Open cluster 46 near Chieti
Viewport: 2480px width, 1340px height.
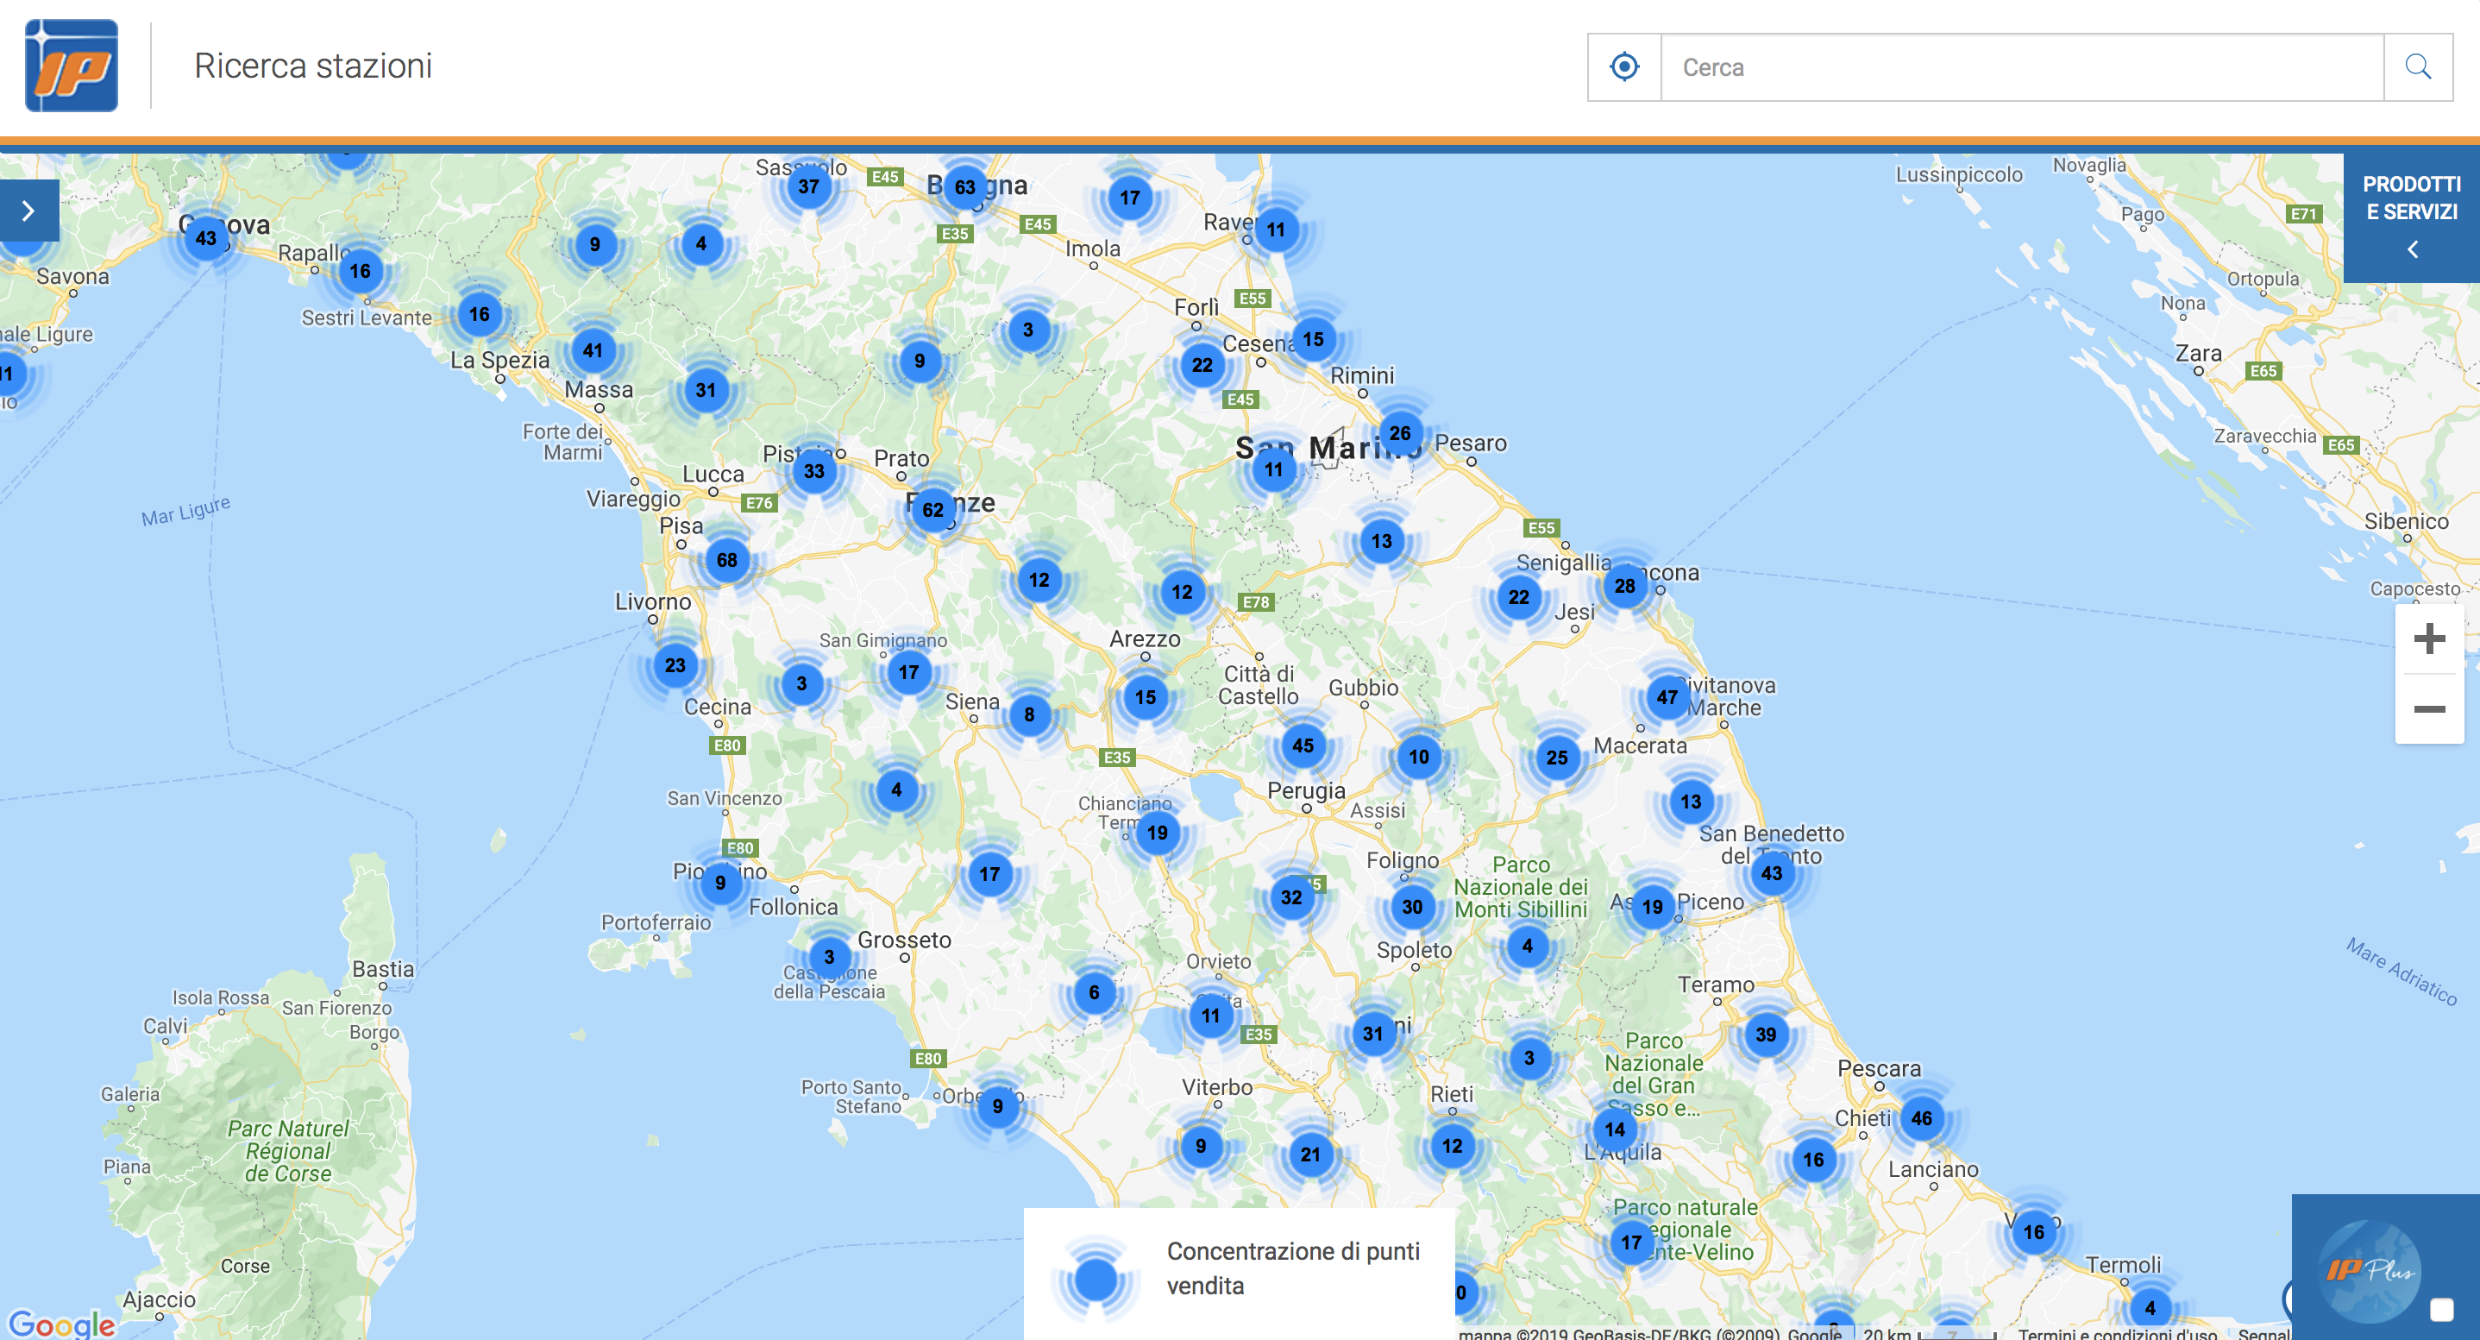click(1922, 1118)
